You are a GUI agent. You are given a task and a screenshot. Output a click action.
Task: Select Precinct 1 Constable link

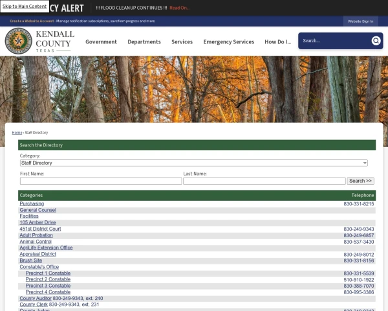point(48,273)
